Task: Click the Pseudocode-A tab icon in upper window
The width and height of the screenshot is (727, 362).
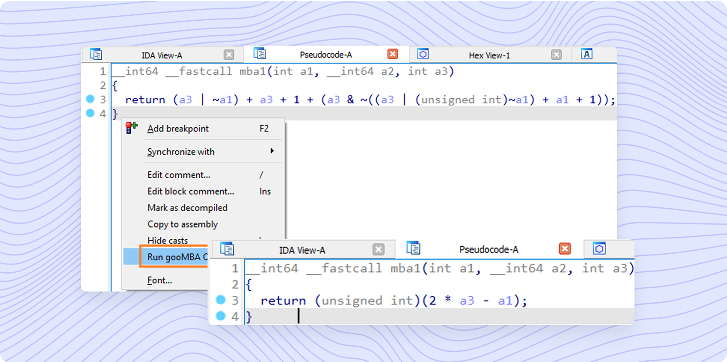Action: point(260,53)
